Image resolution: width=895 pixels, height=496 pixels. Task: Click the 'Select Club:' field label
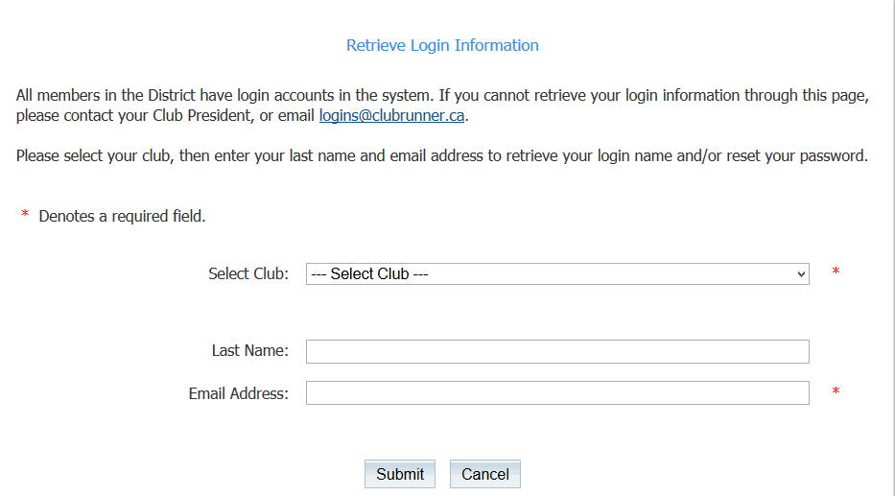(x=247, y=274)
